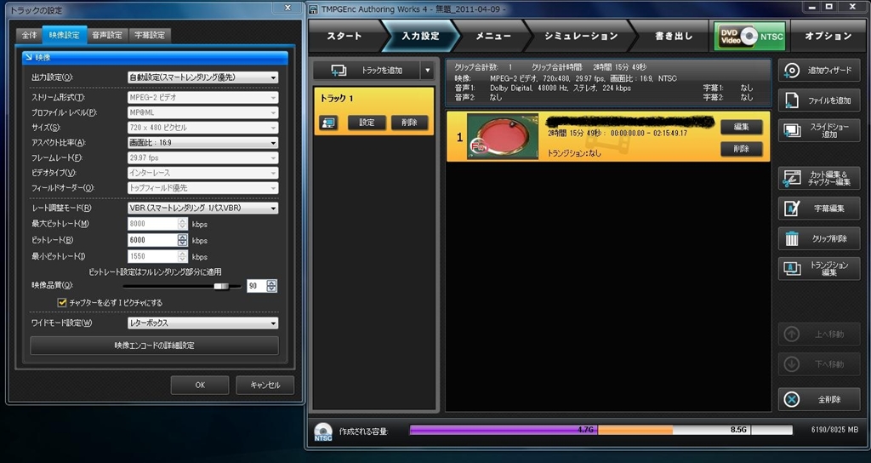The height and width of the screenshot is (463, 871).
Task: Select 映像設定 tab
Action: click(x=65, y=35)
